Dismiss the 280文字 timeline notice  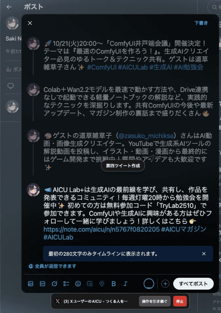click(x=204, y=254)
